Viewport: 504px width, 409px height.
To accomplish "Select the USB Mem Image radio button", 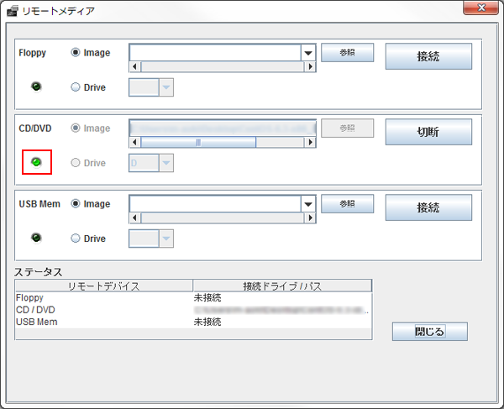I will pyautogui.click(x=76, y=204).
